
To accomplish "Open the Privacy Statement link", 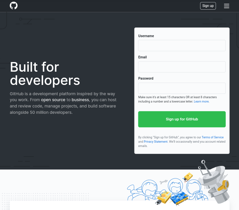I will point(155,142).
